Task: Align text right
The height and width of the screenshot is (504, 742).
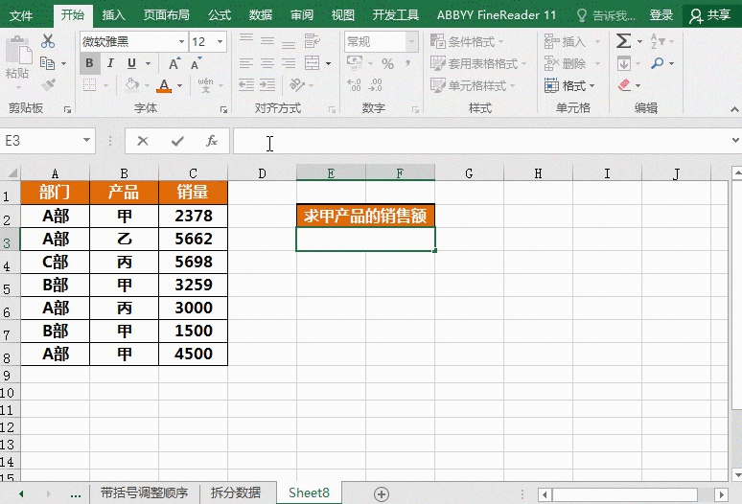Action: [x=289, y=63]
